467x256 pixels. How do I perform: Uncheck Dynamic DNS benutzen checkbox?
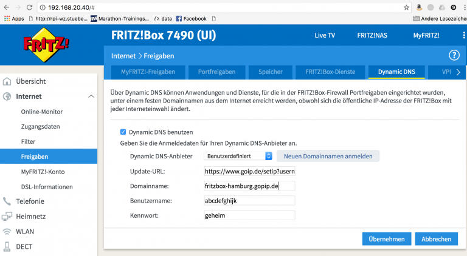123,132
